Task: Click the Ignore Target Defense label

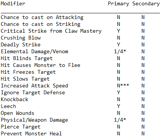Action: click(x=33, y=93)
